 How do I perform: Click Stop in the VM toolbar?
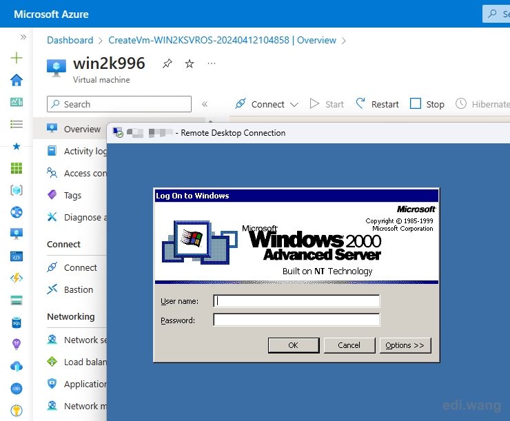tap(427, 104)
